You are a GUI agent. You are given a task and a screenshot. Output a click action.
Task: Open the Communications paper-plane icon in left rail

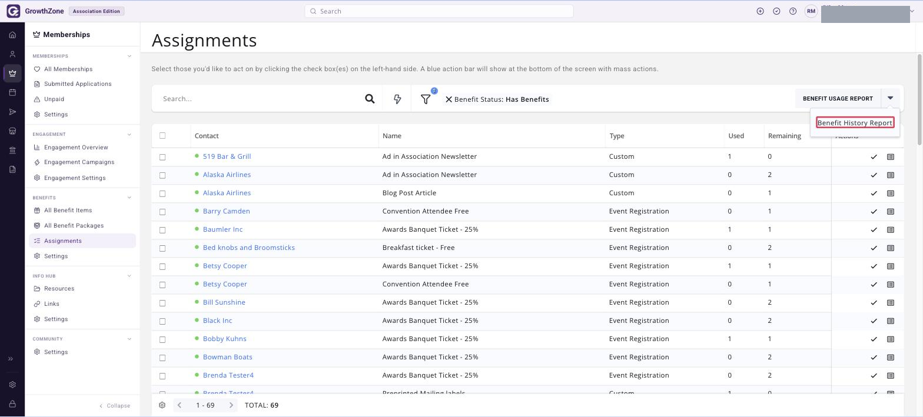pos(12,112)
